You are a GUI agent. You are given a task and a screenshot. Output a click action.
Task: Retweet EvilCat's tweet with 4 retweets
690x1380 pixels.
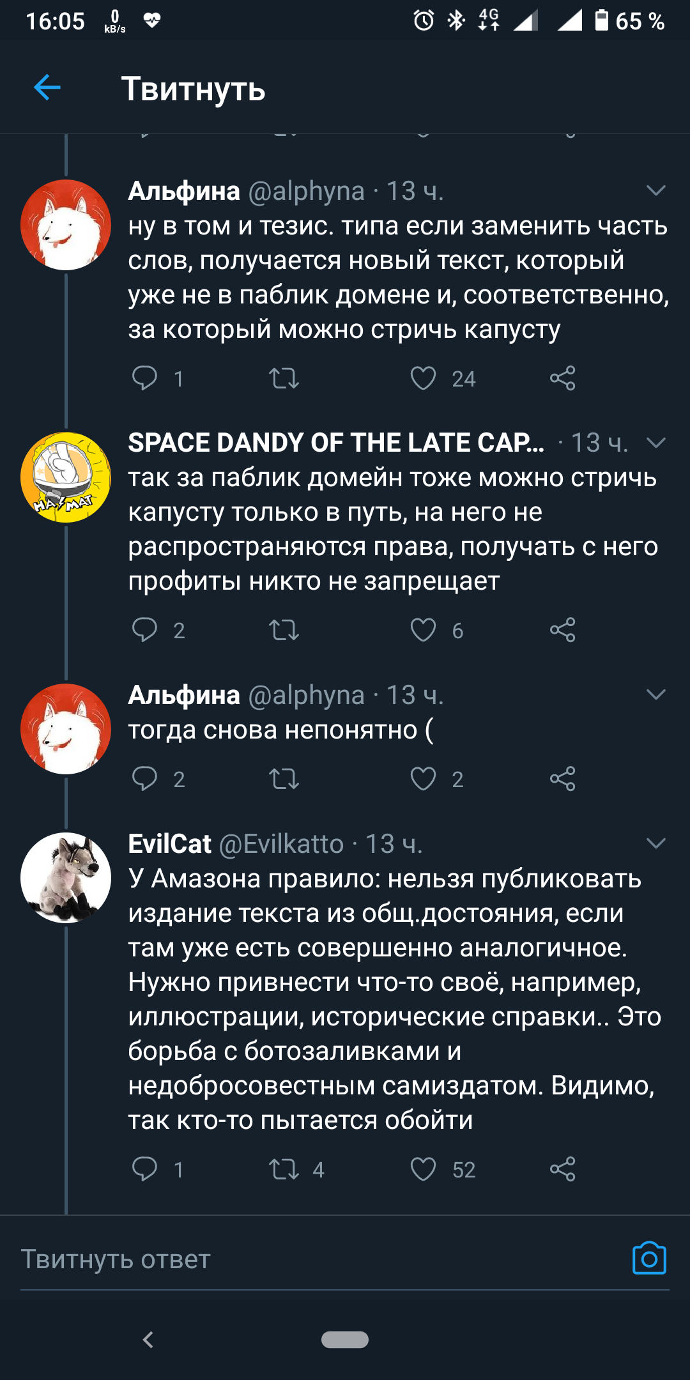(x=284, y=1169)
